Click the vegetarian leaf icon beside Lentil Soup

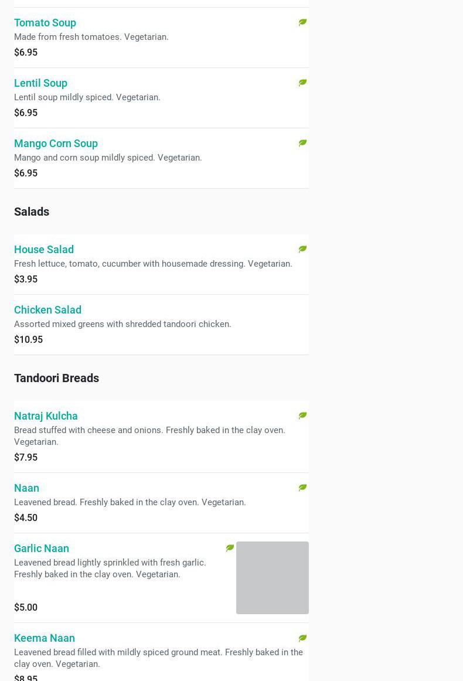302,83
